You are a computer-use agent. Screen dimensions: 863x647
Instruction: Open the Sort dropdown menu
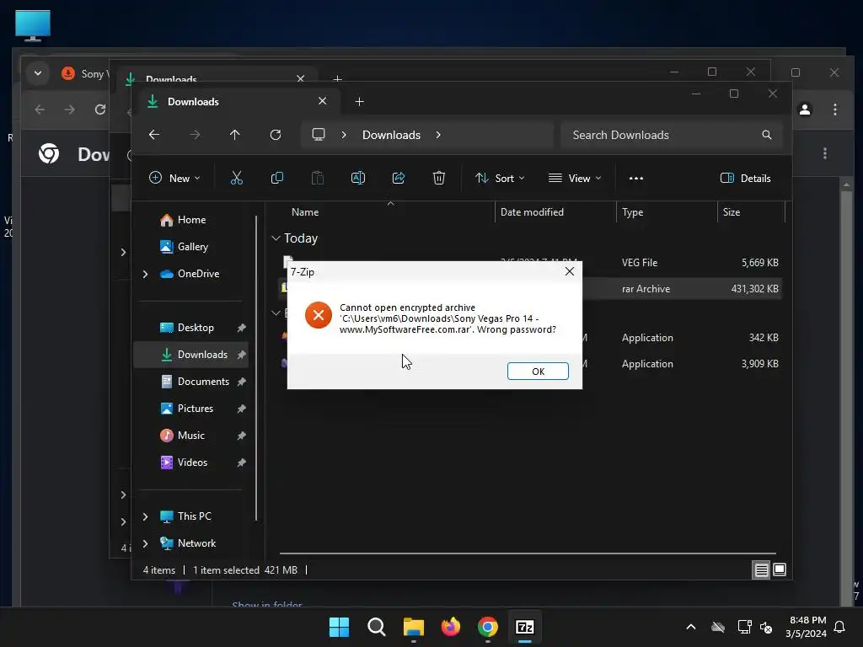pyautogui.click(x=500, y=179)
